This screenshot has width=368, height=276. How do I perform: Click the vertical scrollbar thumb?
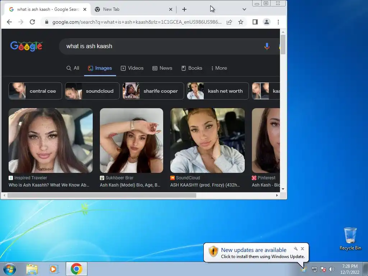[x=283, y=45]
